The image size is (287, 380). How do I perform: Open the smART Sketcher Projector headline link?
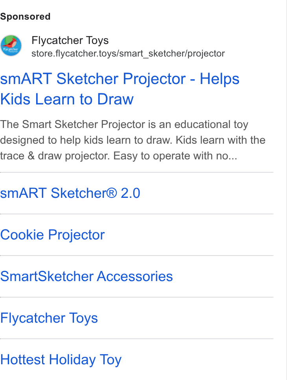[x=120, y=89]
